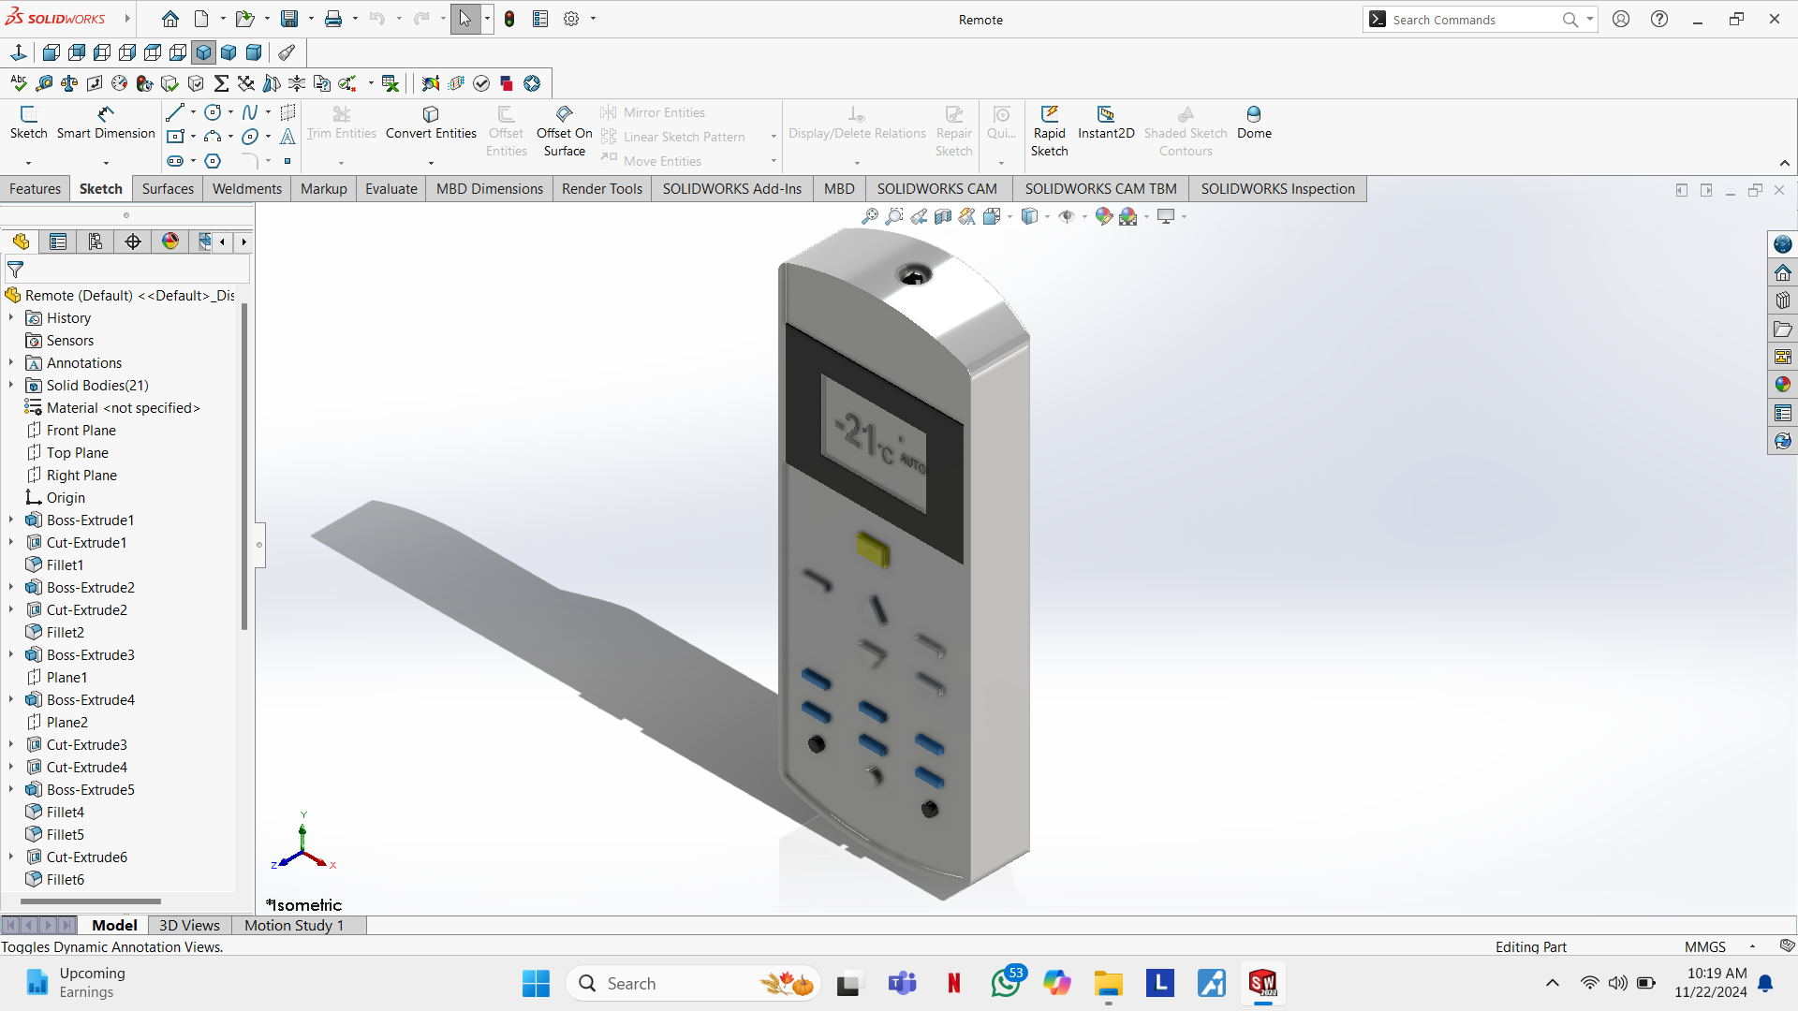Select the Line sketch tool
This screenshot has width=1798, height=1011.
tap(174, 112)
